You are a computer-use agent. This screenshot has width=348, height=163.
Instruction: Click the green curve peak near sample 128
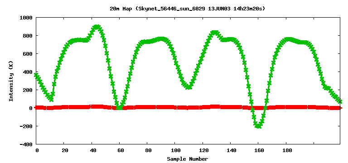(x=215, y=33)
